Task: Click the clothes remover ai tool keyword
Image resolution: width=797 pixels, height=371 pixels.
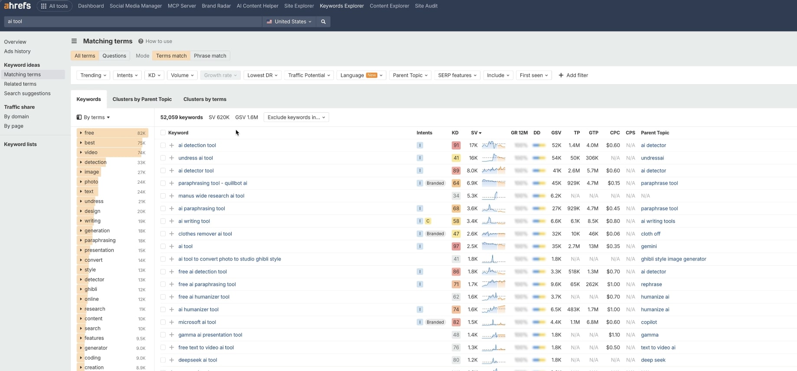Action: pyautogui.click(x=205, y=234)
